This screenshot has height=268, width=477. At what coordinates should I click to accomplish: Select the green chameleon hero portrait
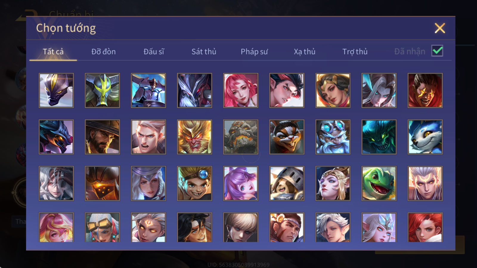point(379,183)
